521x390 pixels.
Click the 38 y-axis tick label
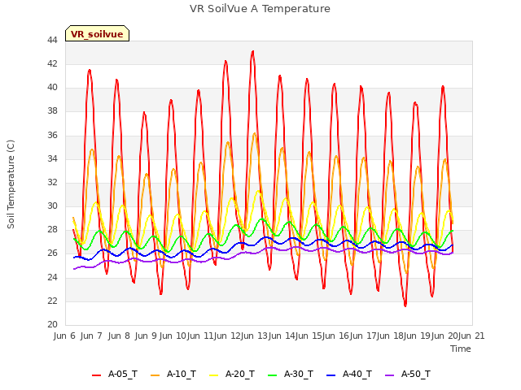52,111
